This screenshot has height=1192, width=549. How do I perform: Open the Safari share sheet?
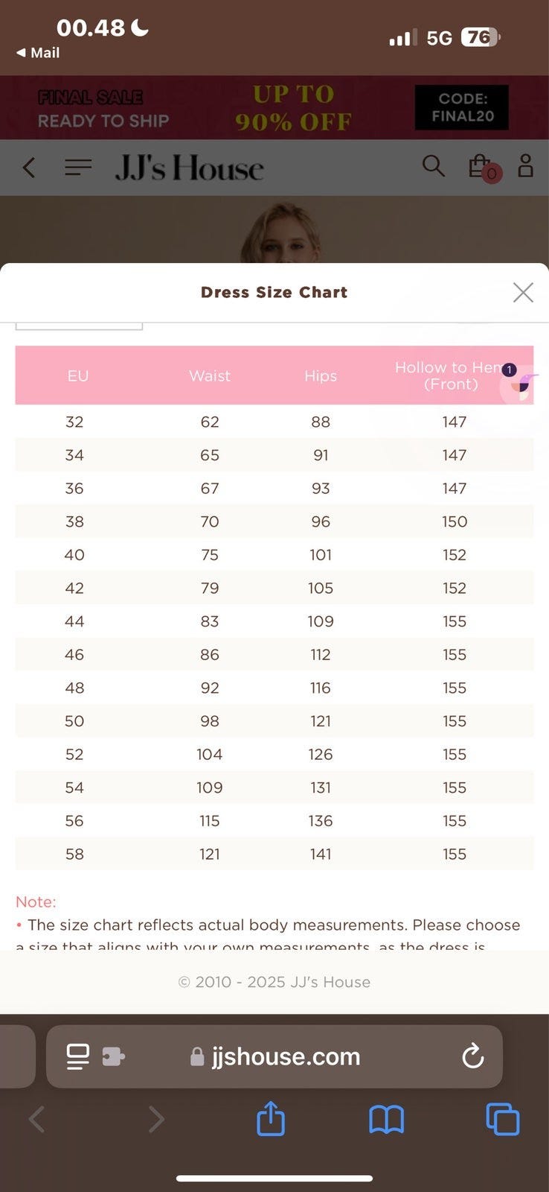(x=271, y=1118)
